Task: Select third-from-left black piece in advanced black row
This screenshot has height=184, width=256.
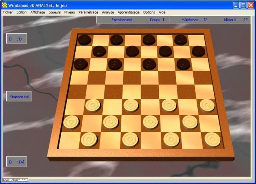Action: 149,64
